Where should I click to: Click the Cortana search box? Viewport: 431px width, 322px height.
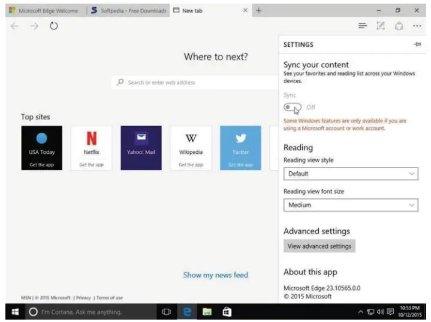point(91,312)
